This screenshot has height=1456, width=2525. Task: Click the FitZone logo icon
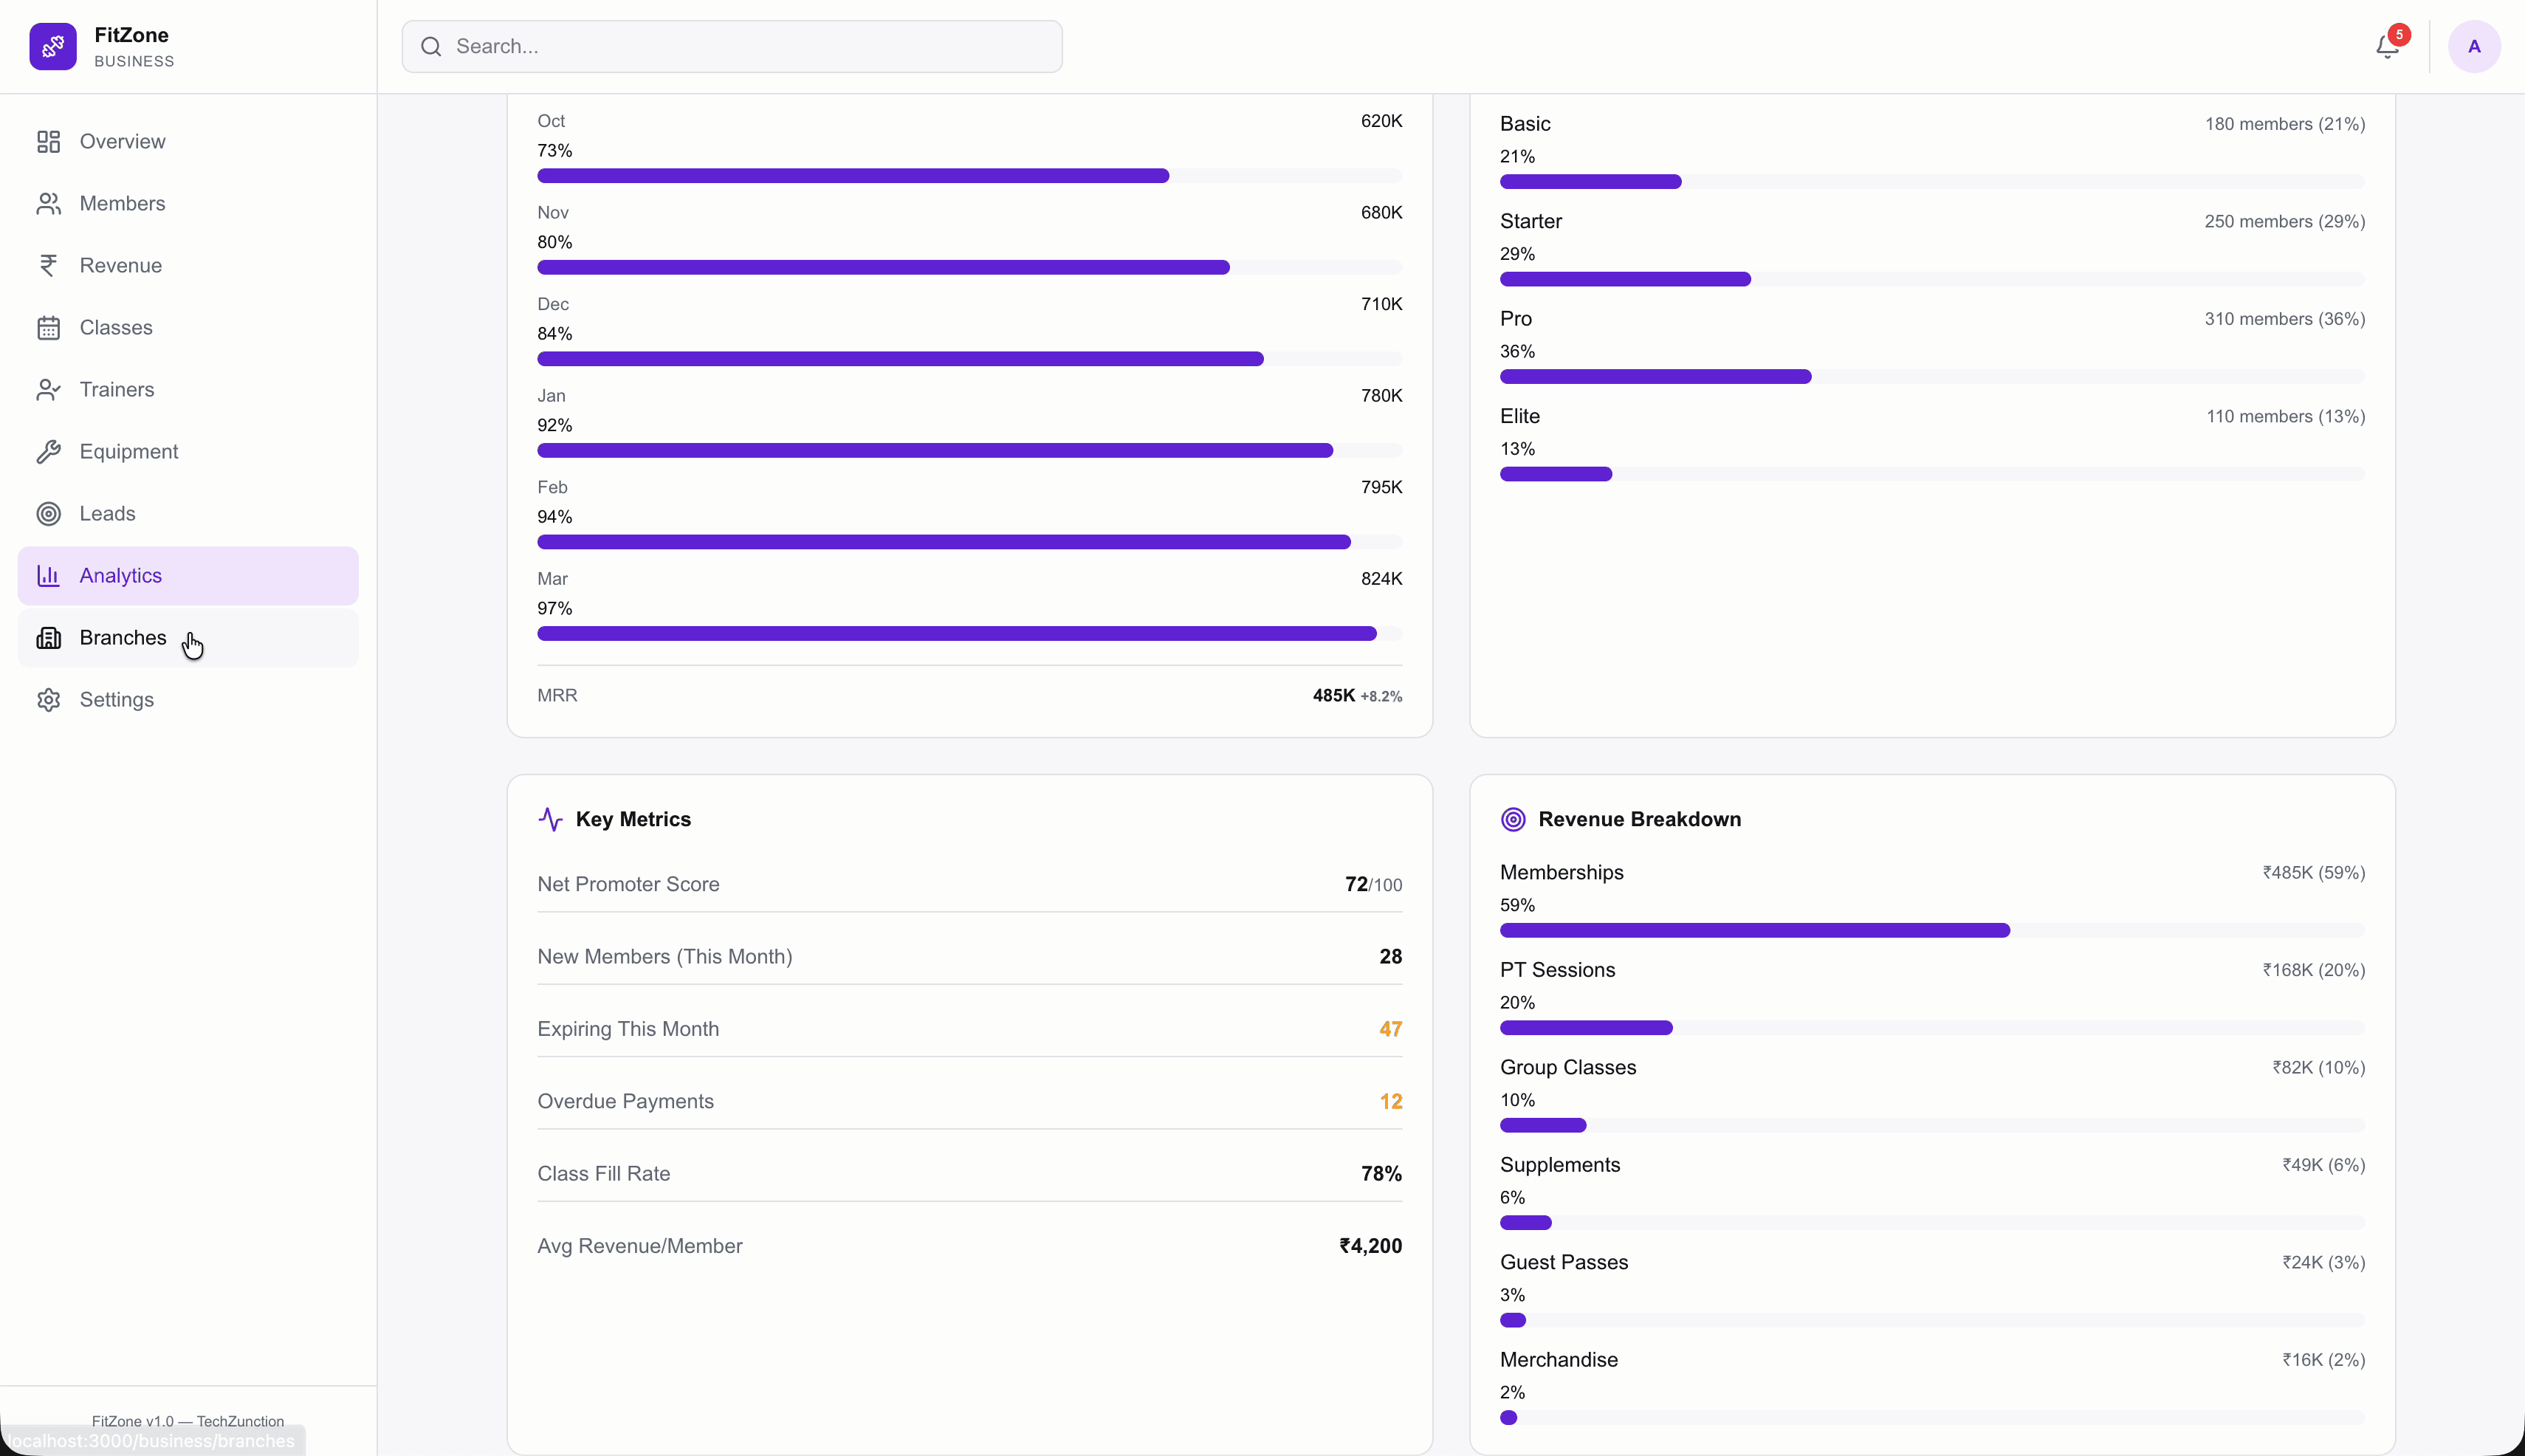(x=53, y=46)
